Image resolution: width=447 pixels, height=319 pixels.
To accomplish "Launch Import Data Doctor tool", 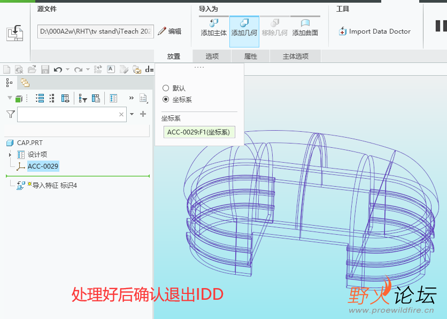I will [x=375, y=31].
